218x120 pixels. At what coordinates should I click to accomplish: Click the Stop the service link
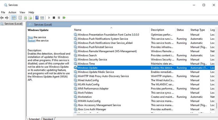click(x=30, y=37)
